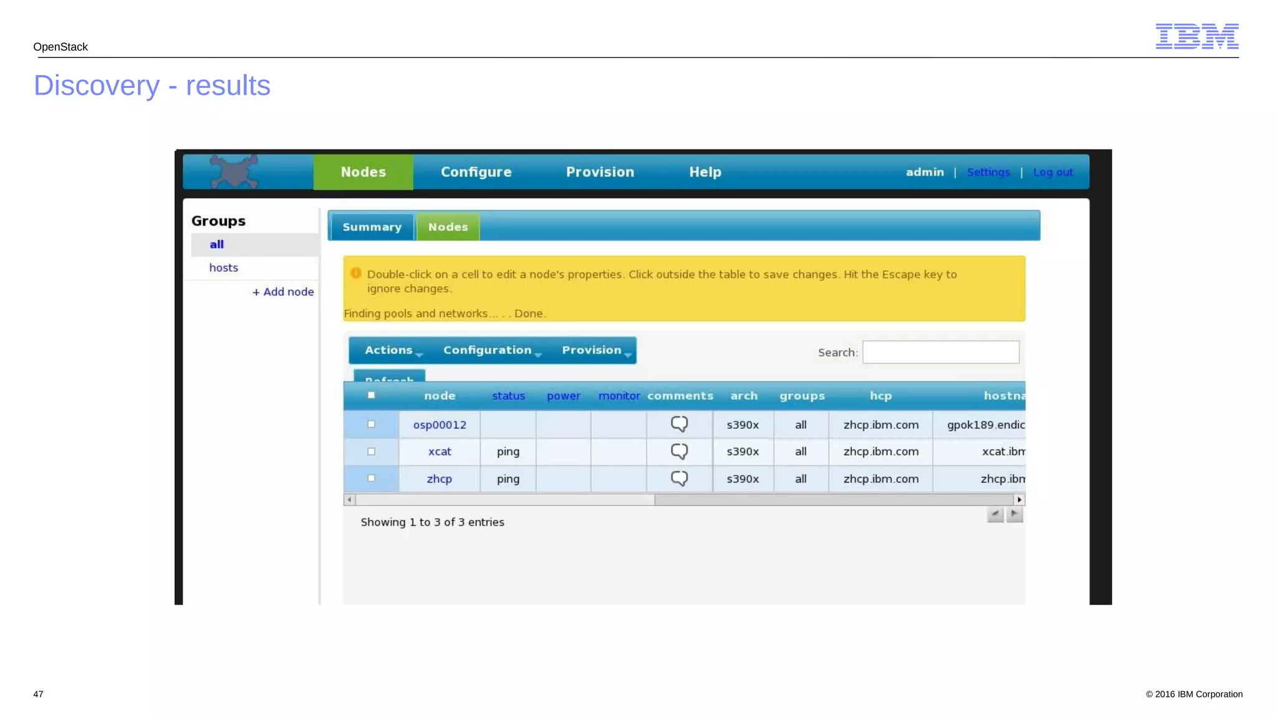Click the s390x arch cell for osp00012
Viewport: 1277px width, 718px height.
[x=743, y=425]
